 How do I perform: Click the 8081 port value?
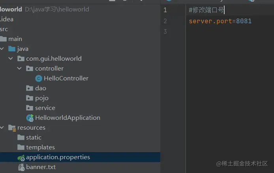[244, 21]
